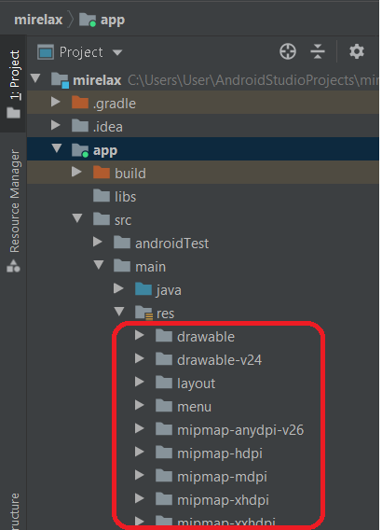
Task: Click the blue java source folder icon
Action: point(143,289)
